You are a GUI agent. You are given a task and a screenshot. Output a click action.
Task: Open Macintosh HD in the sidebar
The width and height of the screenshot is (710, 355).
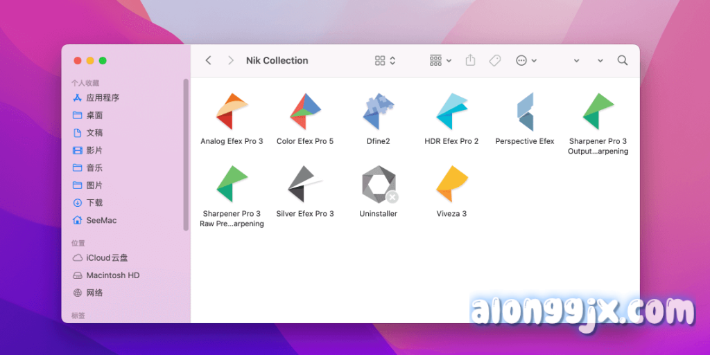(112, 275)
